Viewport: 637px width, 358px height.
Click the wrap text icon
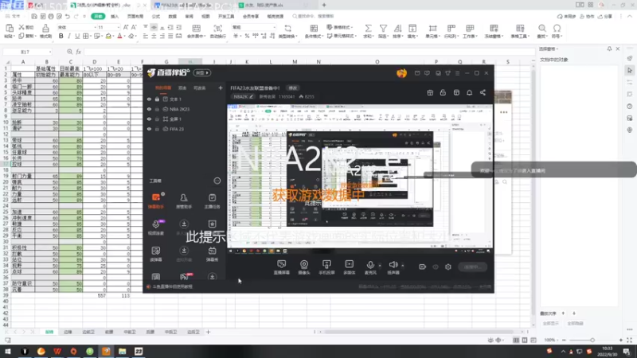tap(218, 28)
